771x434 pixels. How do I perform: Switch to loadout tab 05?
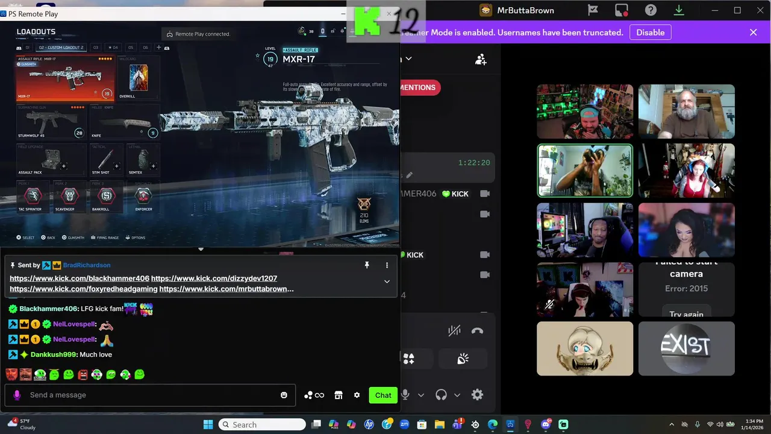(131, 48)
